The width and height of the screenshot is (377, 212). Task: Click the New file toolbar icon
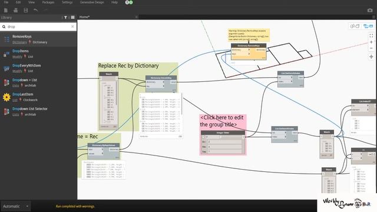6,10
